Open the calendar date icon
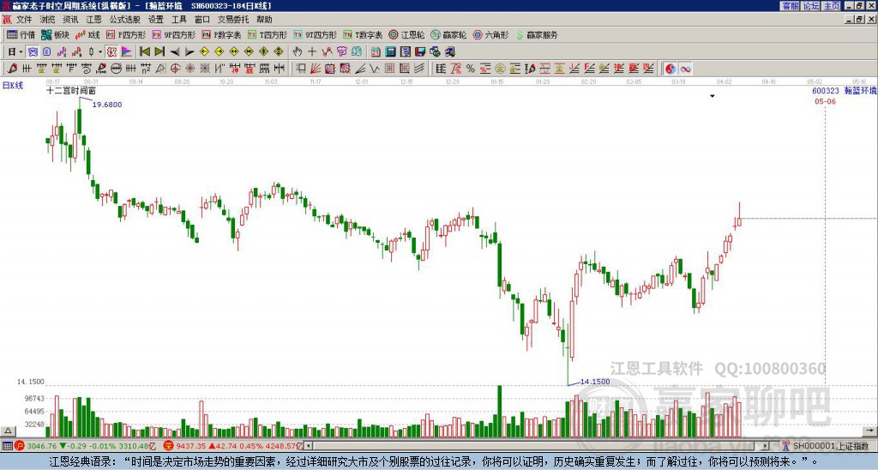The height and width of the screenshot is (470, 878). (x=376, y=52)
